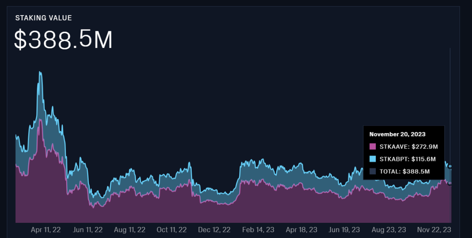Click the blue STKABPT legend swatch
Viewport: 472px width, 238px height.
coord(372,159)
